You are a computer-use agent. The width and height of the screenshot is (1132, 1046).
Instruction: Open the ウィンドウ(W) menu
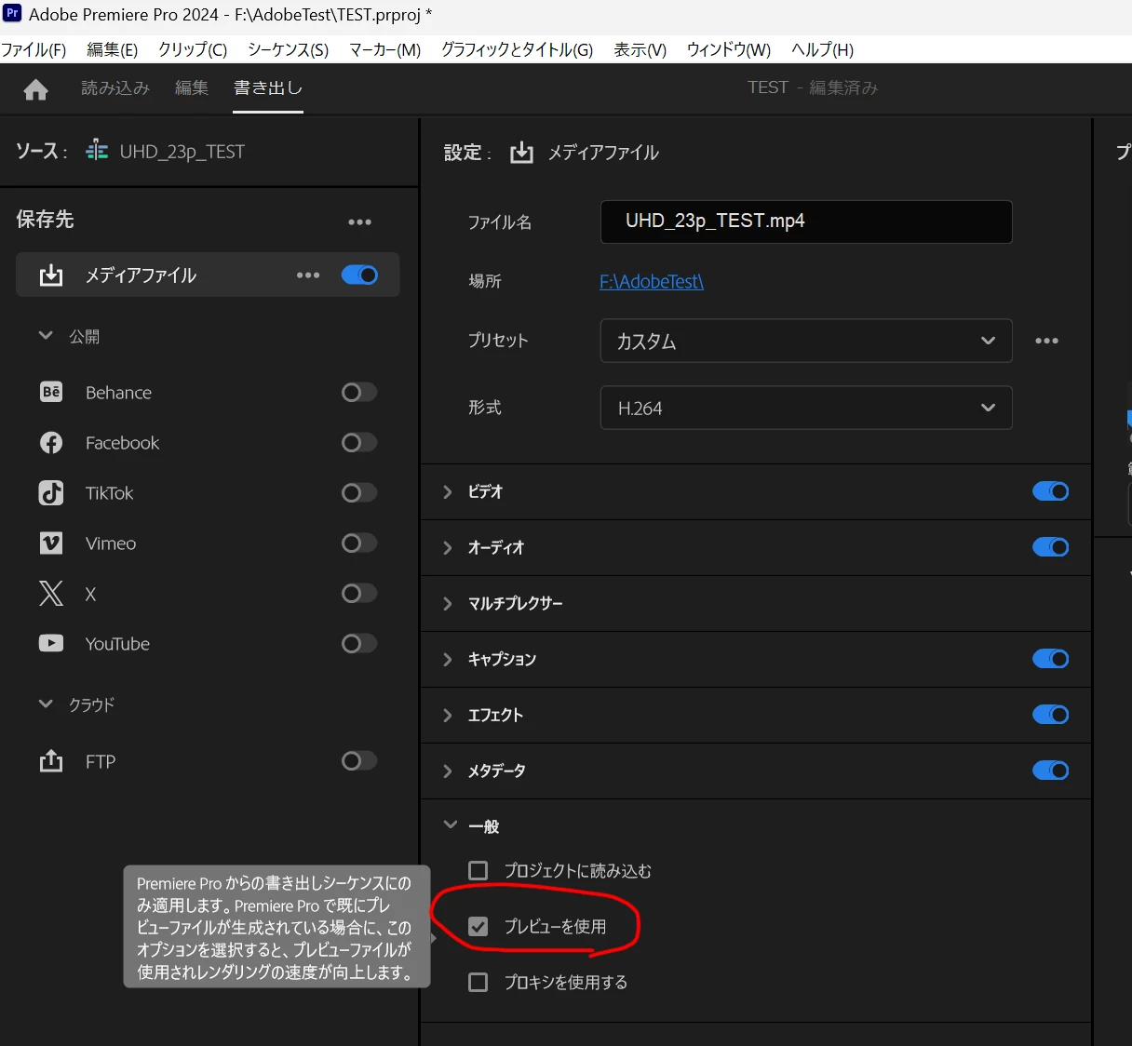(729, 49)
